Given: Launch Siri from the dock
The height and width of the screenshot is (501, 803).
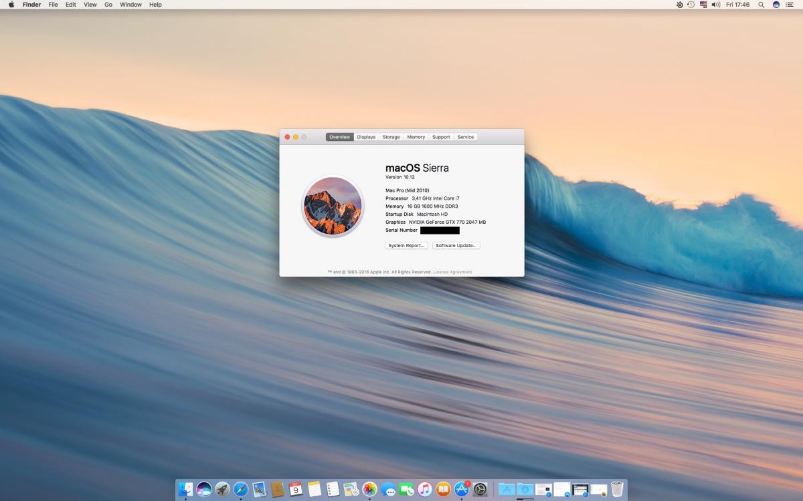Looking at the screenshot, I should click(204, 490).
